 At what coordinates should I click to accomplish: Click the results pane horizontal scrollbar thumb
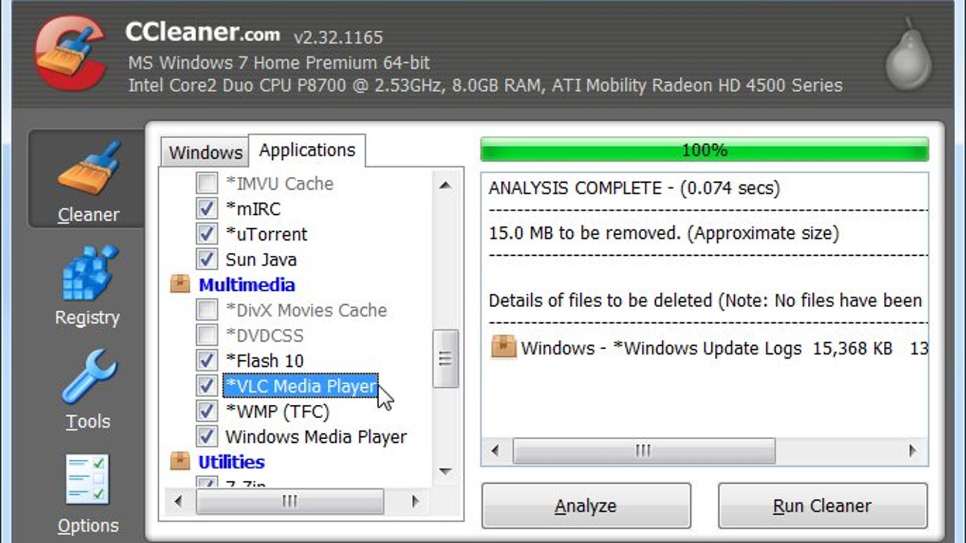click(x=644, y=451)
